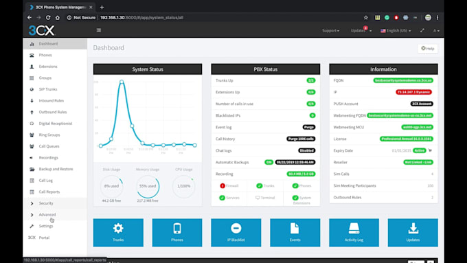Click the Disk Usage gauge

click(111, 186)
